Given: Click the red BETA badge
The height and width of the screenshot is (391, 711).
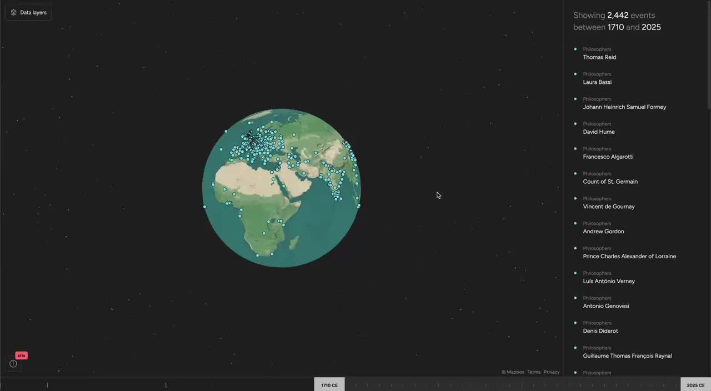Looking at the screenshot, I should point(21,355).
